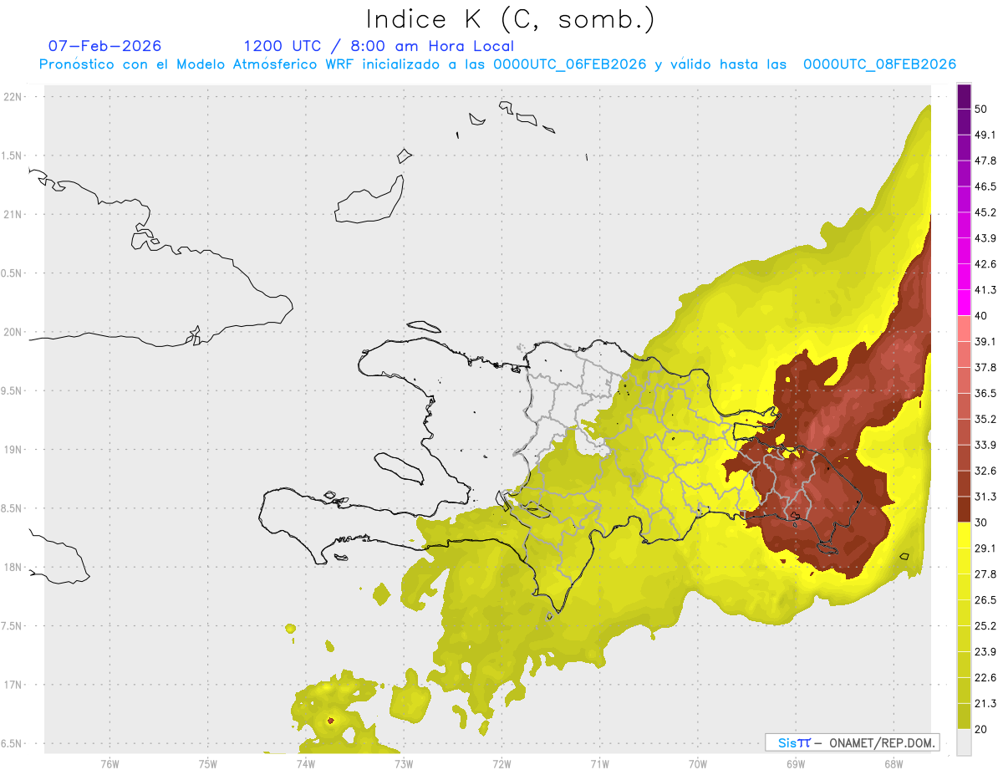The width and height of the screenshot is (1003, 775).
Task: Click the colorbar value "23.9"
Action: pos(985,652)
